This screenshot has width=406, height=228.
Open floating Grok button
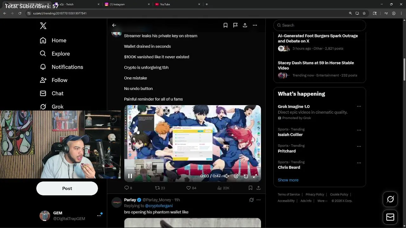(390, 199)
